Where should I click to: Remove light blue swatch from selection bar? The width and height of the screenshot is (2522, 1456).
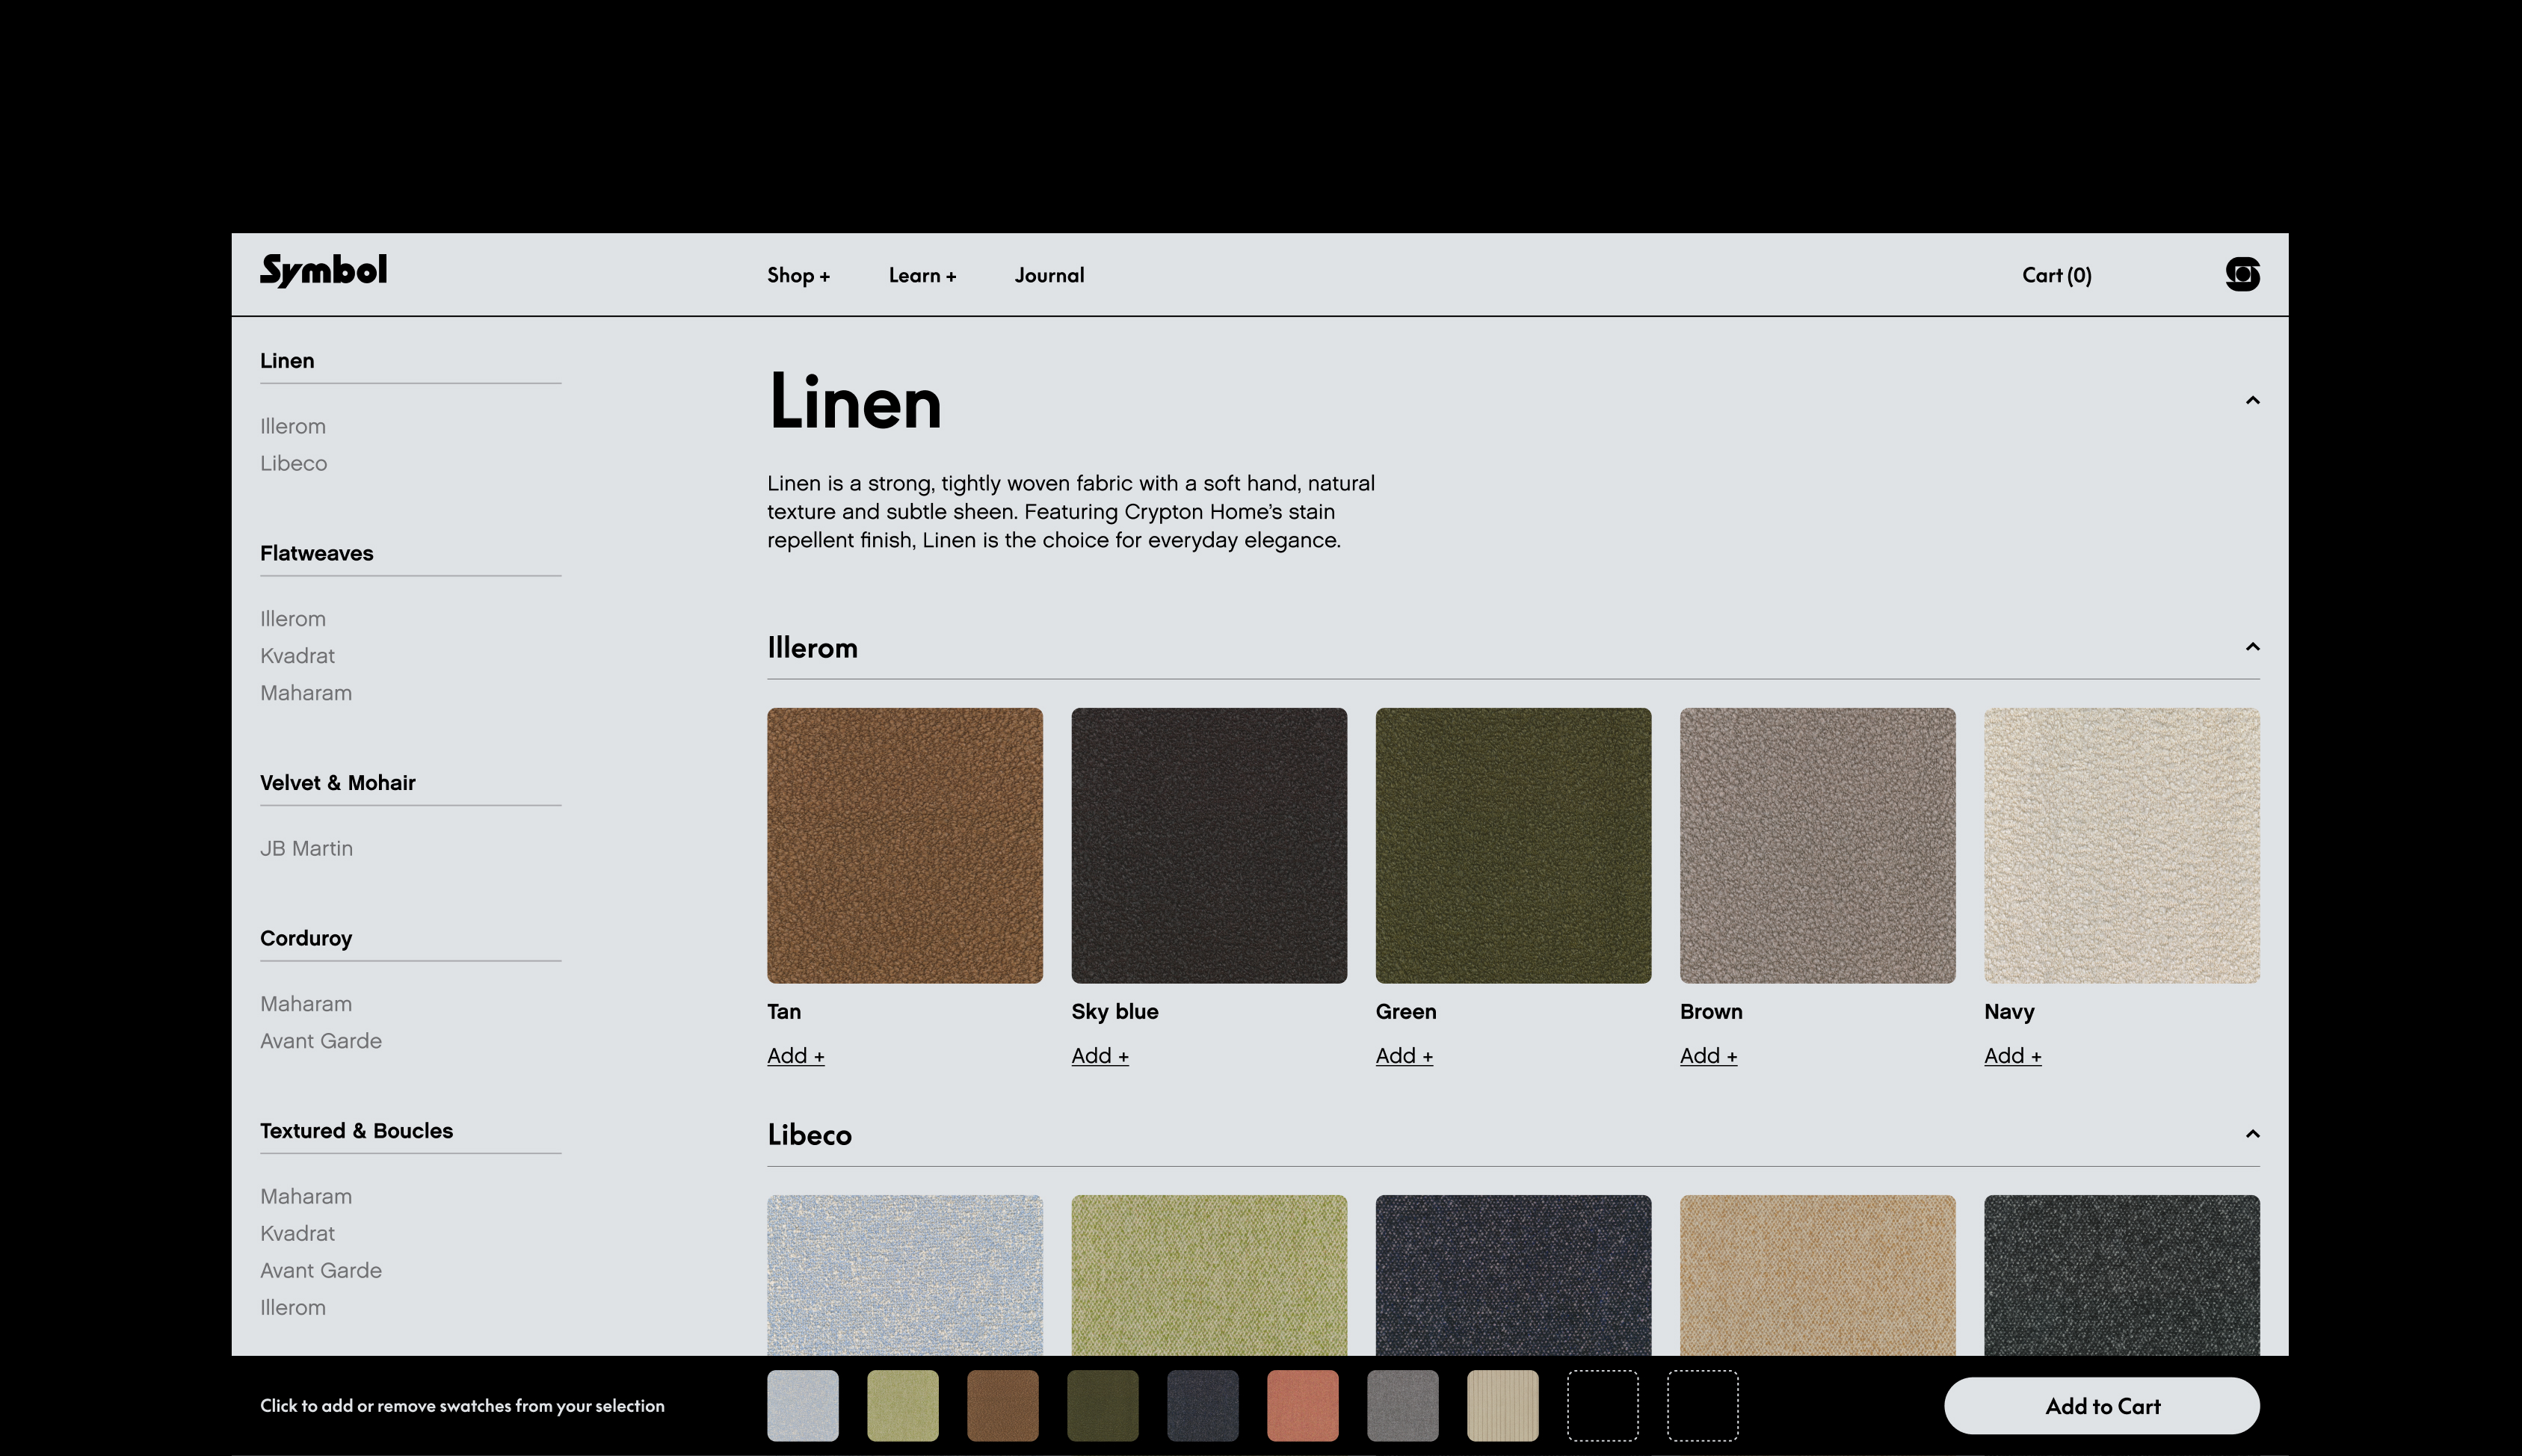[802, 1405]
